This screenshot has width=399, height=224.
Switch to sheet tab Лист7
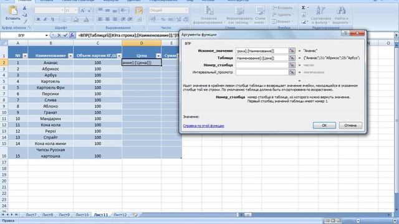point(31,215)
